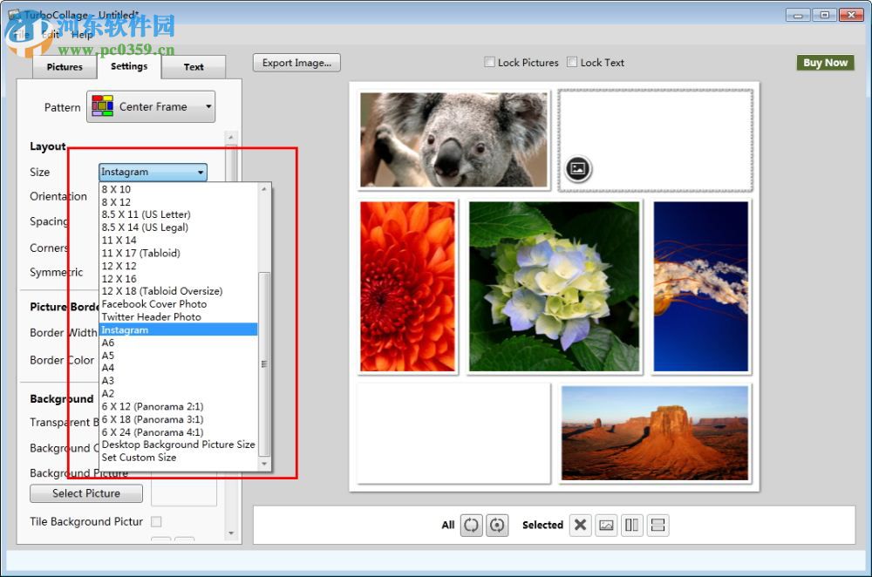This screenshot has width=872, height=577.
Task: Click the shuffle all pictures icon
Action: click(472, 525)
